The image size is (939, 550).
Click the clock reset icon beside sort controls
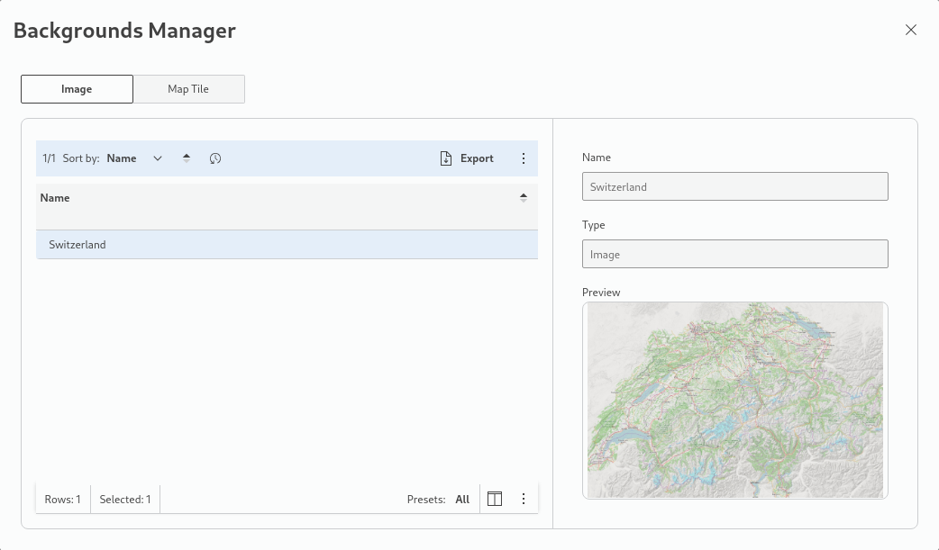(x=215, y=158)
